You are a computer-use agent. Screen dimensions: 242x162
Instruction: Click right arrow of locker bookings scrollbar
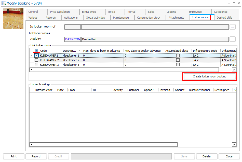point(234,145)
